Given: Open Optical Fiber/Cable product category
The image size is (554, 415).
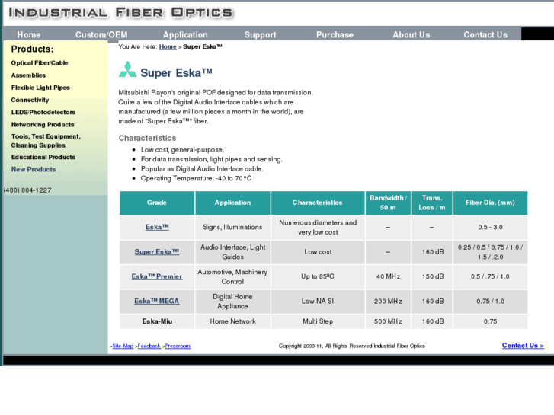Looking at the screenshot, I should click(40, 63).
